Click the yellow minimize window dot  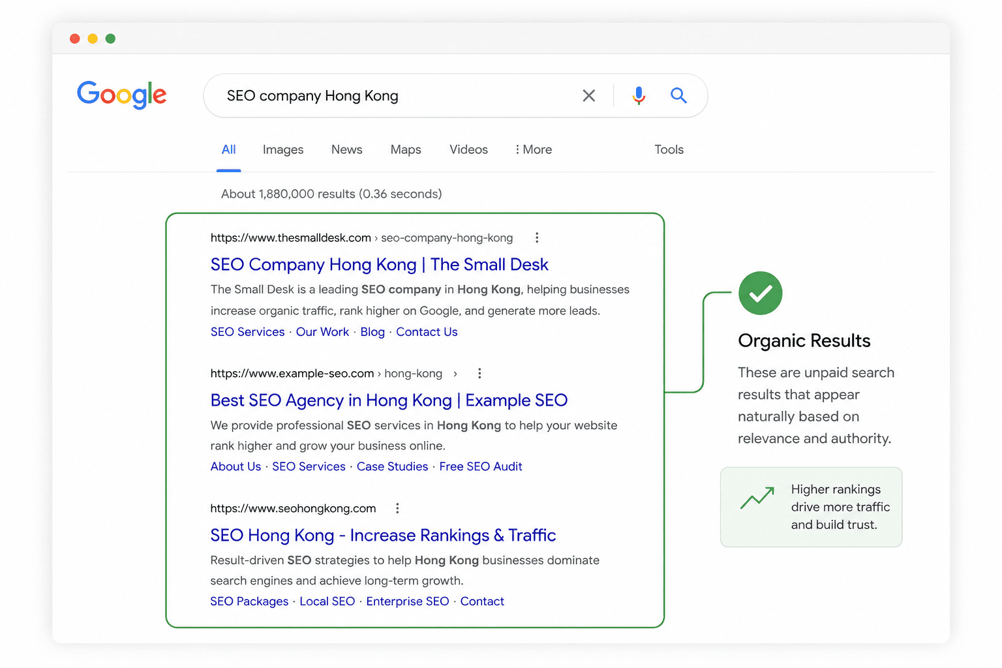coord(93,38)
